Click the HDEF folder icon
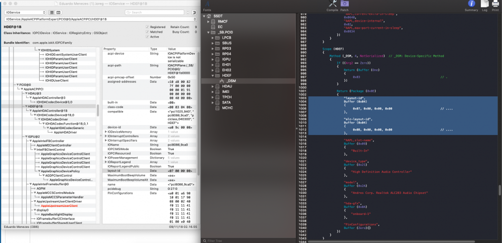 click(x=217, y=75)
